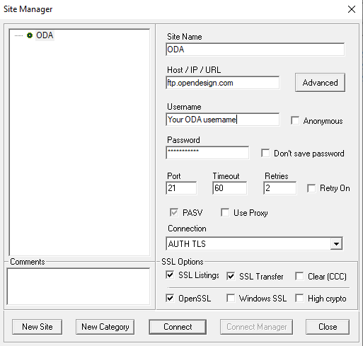Open the Advanced settings button

pos(320,83)
